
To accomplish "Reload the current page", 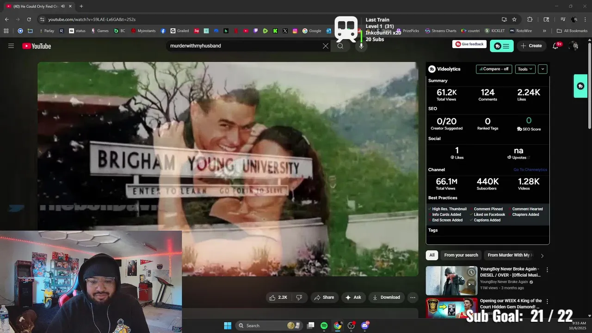I will pos(29,19).
